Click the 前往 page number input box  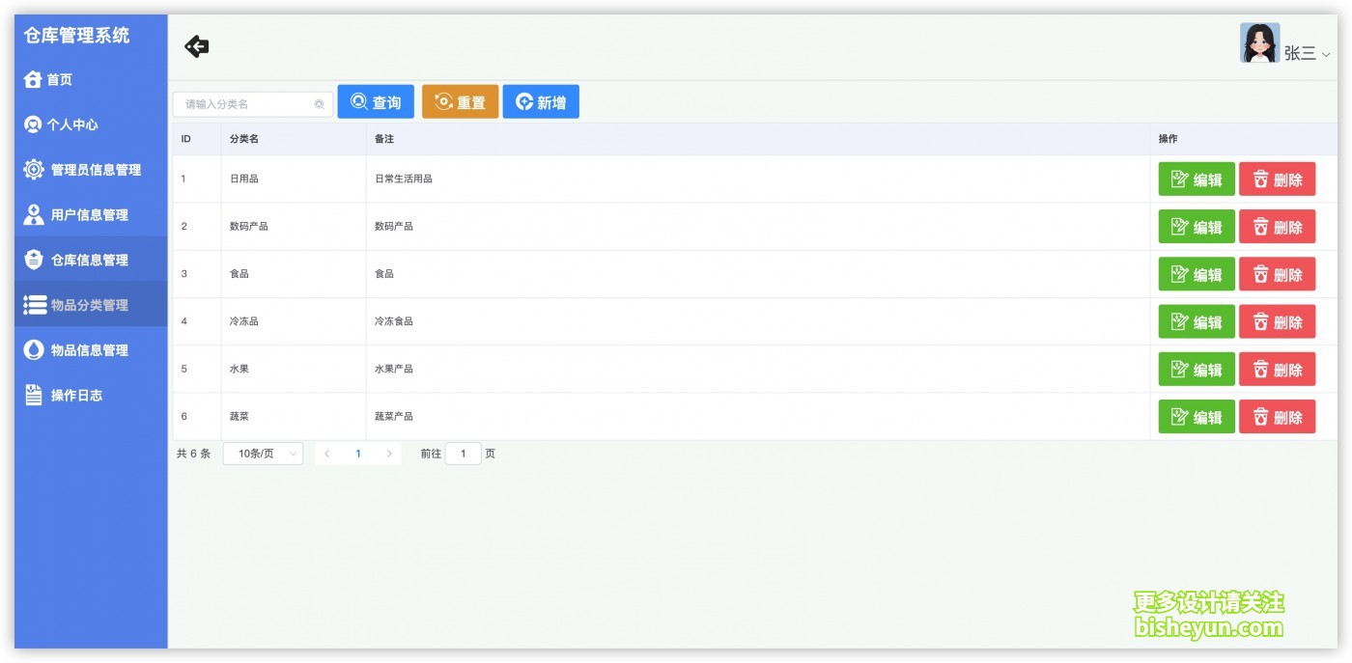coord(463,454)
